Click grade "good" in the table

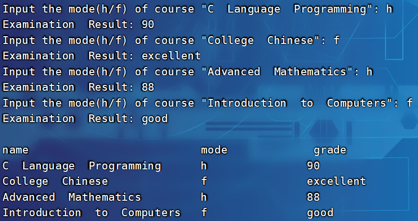point(320,212)
